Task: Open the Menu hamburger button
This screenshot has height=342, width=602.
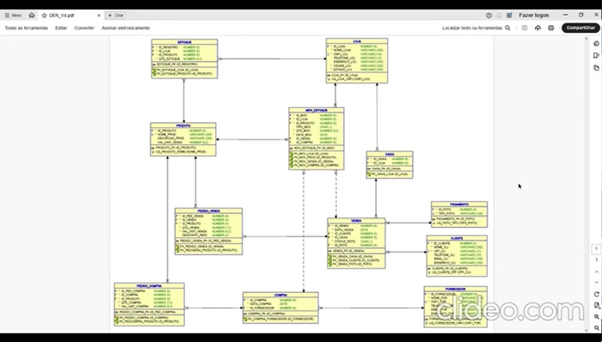Action: point(13,15)
